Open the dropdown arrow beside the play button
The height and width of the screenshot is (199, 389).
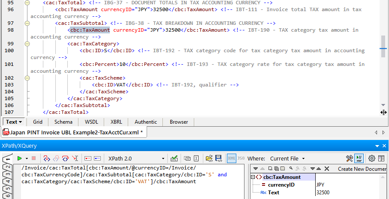tap(27, 159)
